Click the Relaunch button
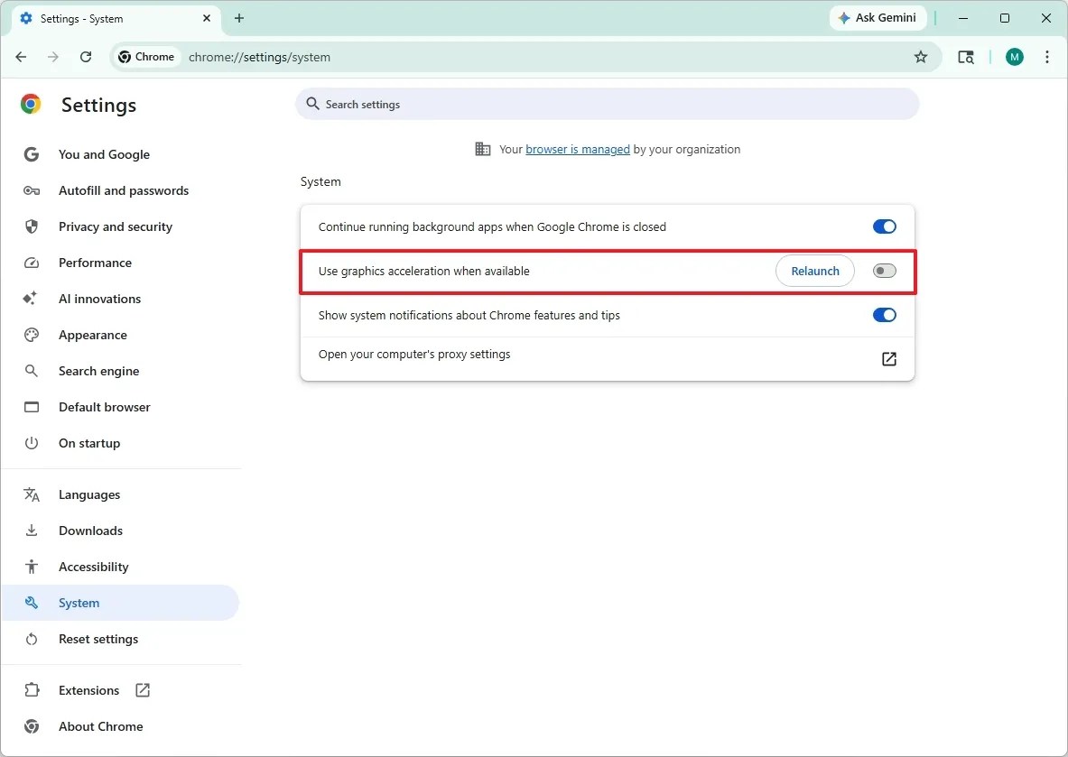The image size is (1068, 757). [814, 271]
